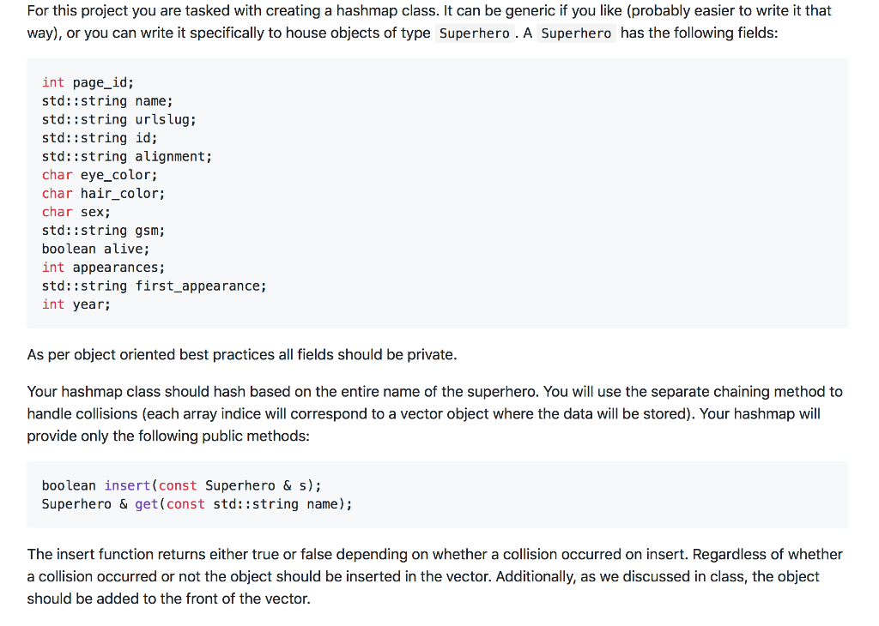Click the inline code word Superhero

click(x=474, y=33)
